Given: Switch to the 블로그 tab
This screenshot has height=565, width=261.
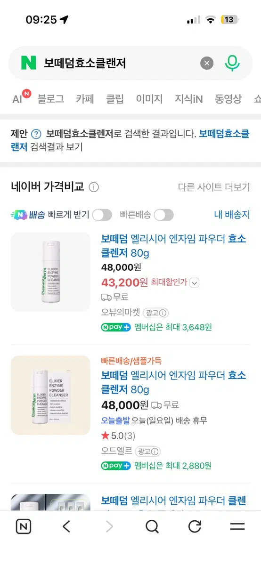Looking at the screenshot, I should pos(51,99).
